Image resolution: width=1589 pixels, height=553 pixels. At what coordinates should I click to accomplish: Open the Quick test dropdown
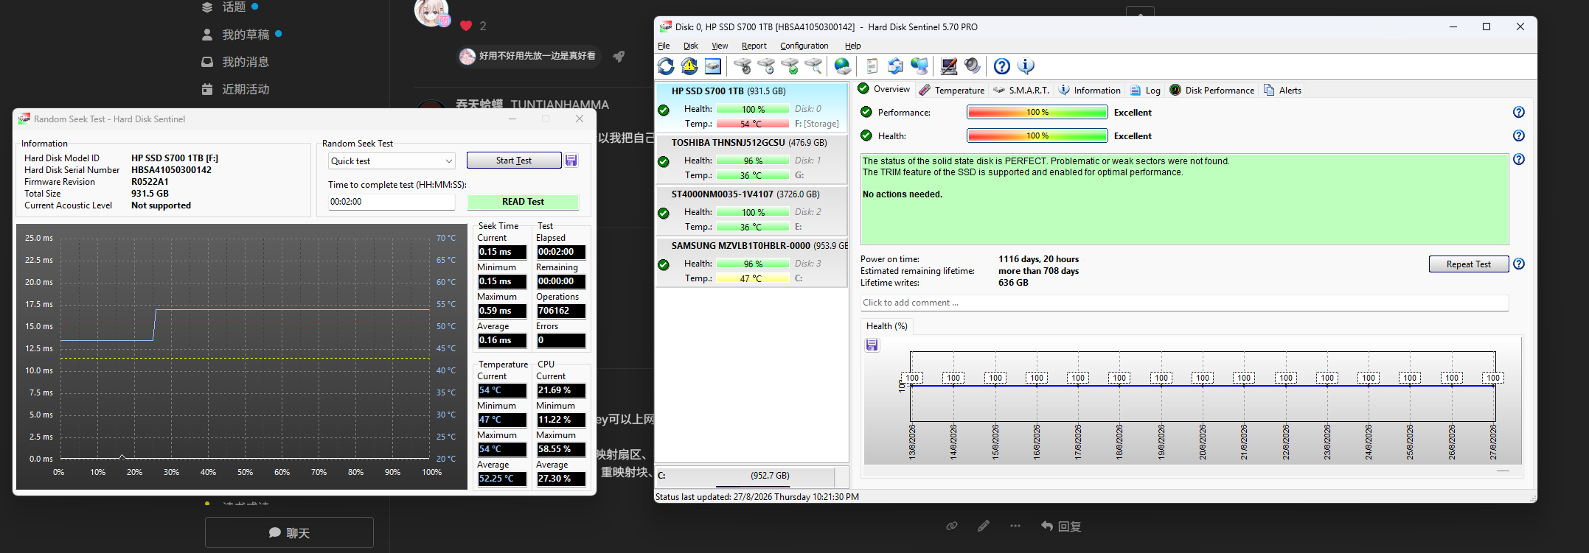[x=392, y=161]
